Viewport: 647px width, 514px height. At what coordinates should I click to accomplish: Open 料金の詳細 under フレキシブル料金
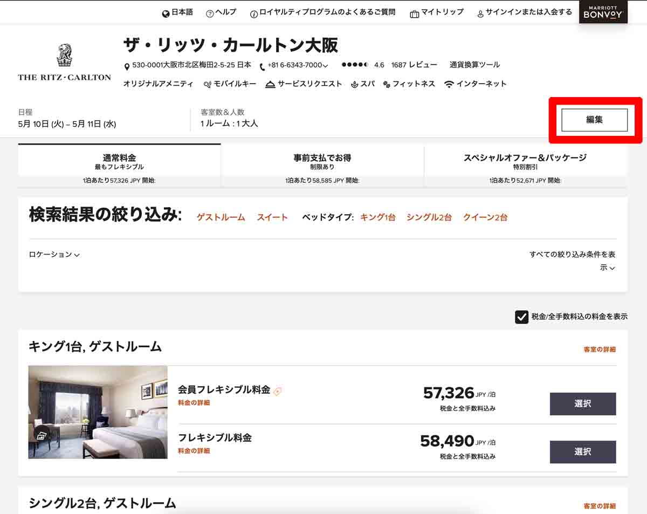[x=194, y=451]
